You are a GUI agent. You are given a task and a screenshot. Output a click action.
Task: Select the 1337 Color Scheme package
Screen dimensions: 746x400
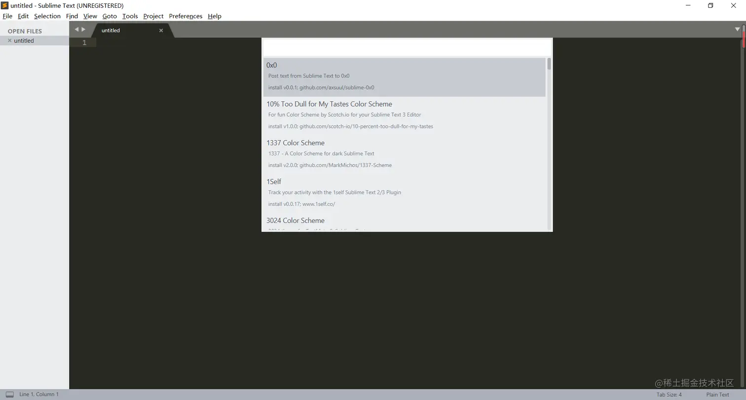404,154
